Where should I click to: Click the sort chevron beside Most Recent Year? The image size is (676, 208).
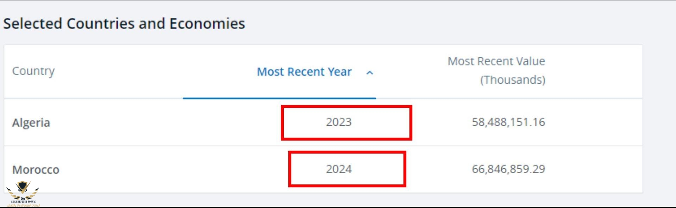(x=369, y=73)
